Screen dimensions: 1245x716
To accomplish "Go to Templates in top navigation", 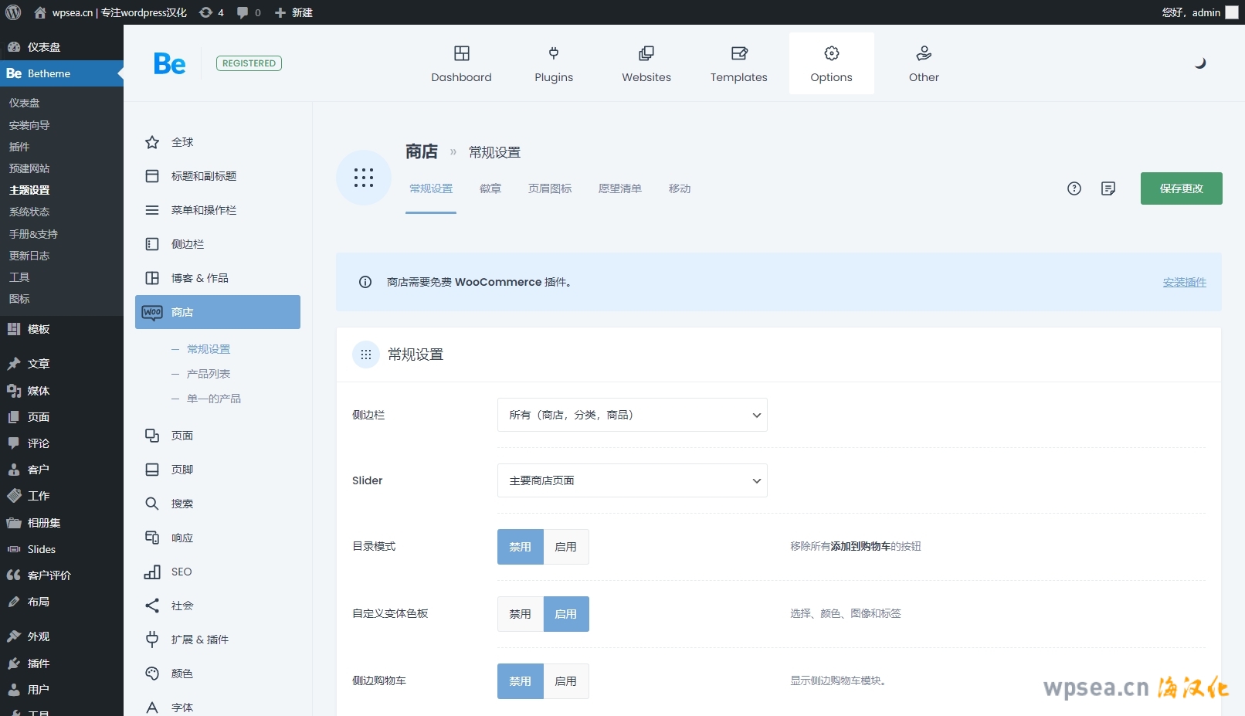I will pyautogui.click(x=738, y=63).
